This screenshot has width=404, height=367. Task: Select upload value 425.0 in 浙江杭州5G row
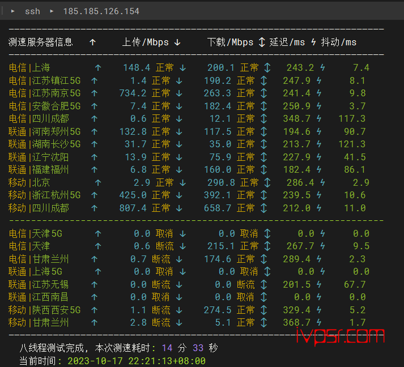point(133,195)
